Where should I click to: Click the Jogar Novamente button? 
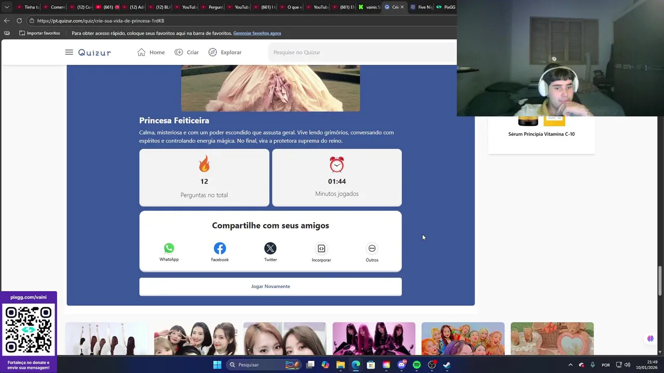point(270,286)
